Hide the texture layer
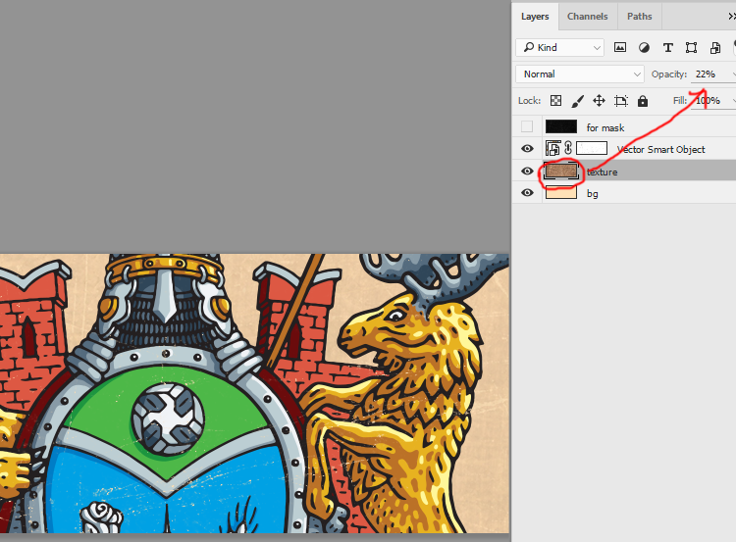Image resolution: width=736 pixels, height=542 pixels. (x=527, y=172)
